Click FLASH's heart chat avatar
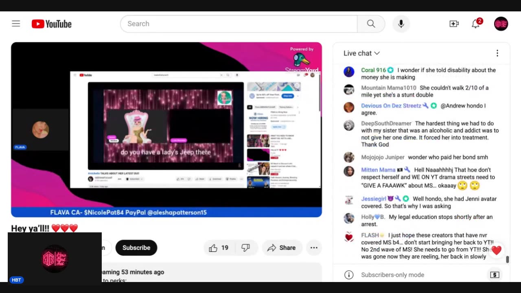Screen dimensions: 521x293 click(349, 237)
